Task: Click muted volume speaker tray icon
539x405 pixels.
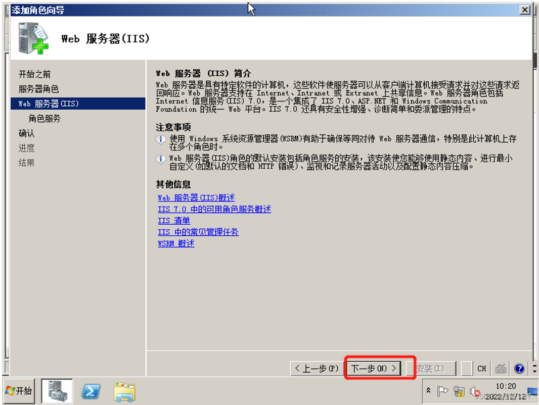Action: tap(475, 391)
